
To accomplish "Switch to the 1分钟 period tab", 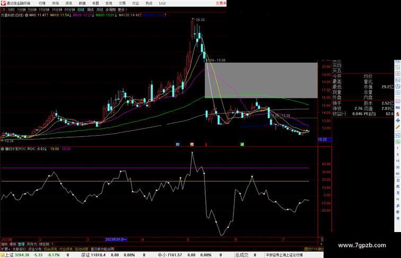I will [21, 10].
